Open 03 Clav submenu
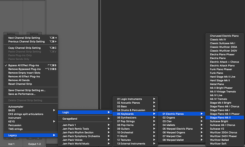The image size is (245, 147). [181, 121]
